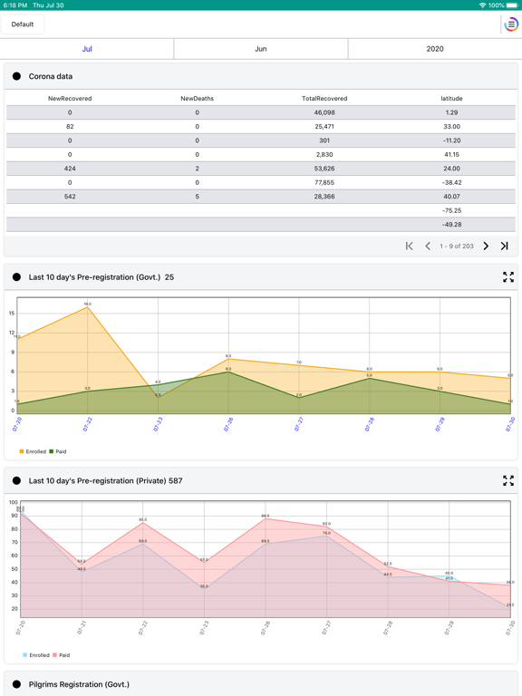Sort by the NewDeaths column header
The image size is (522, 696).
pos(197,99)
